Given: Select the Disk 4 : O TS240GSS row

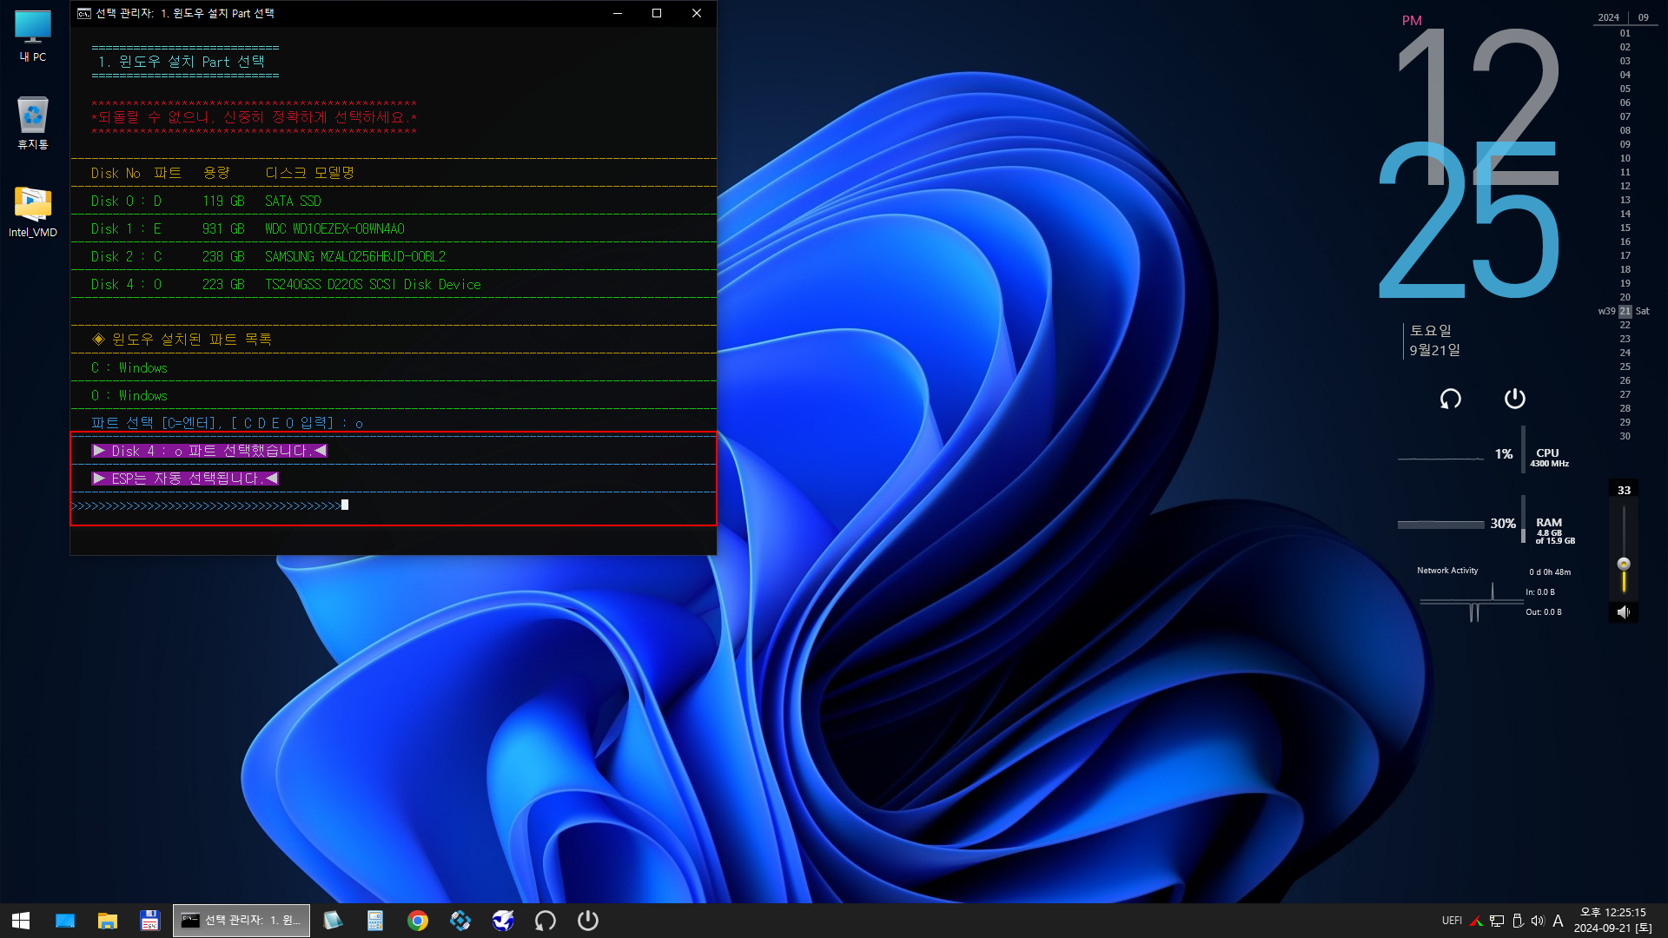Looking at the screenshot, I should 394,284.
